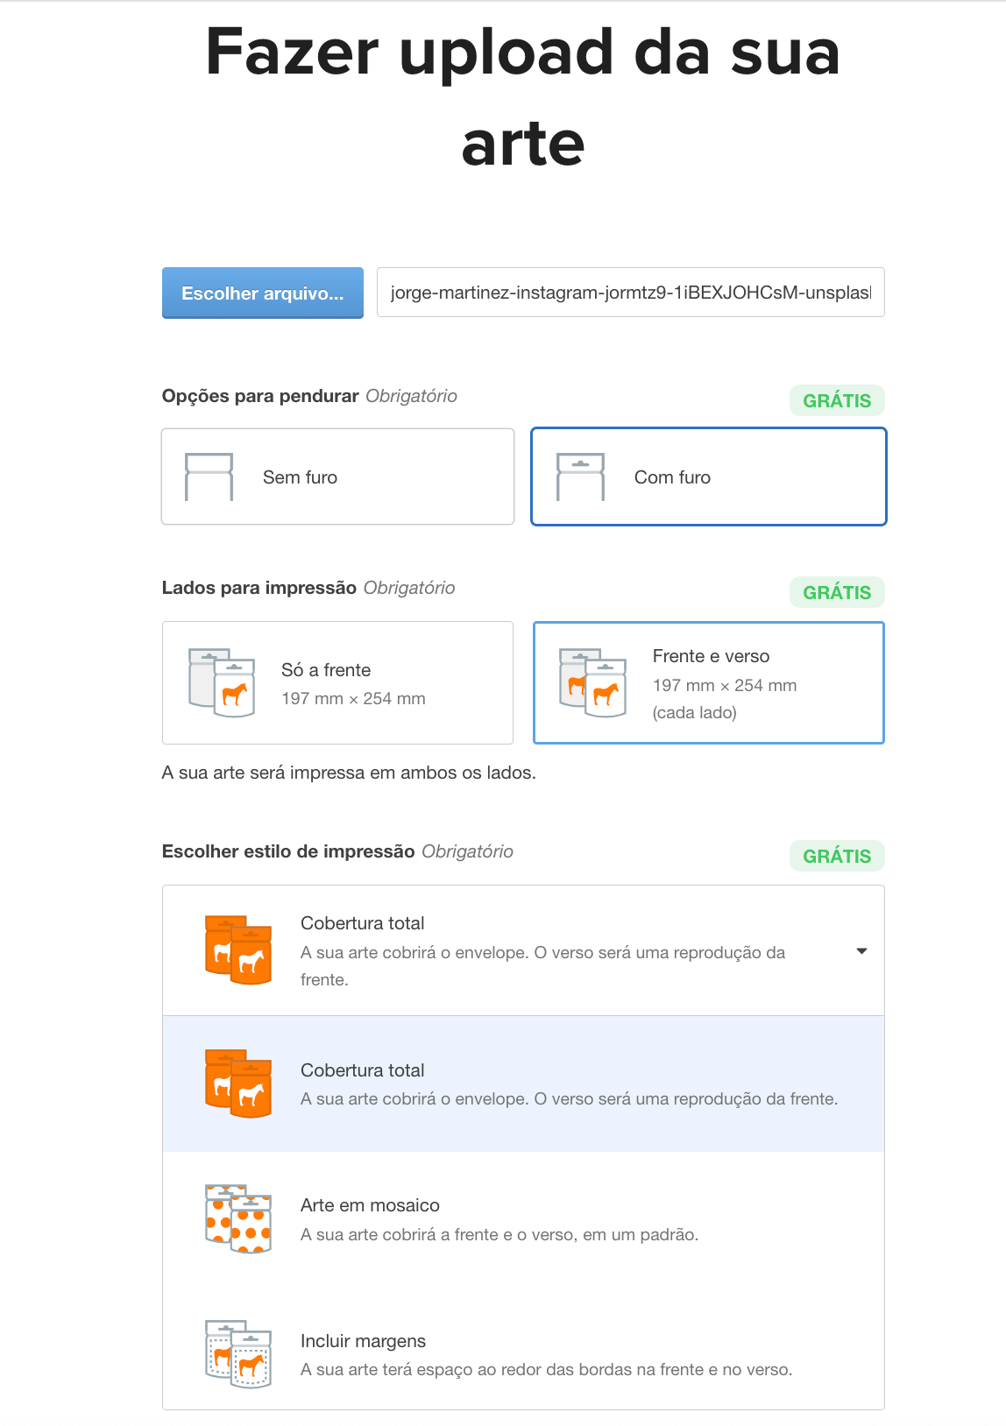Click the Sem furo envelope icon
This screenshot has width=1006, height=1426.
point(209,477)
